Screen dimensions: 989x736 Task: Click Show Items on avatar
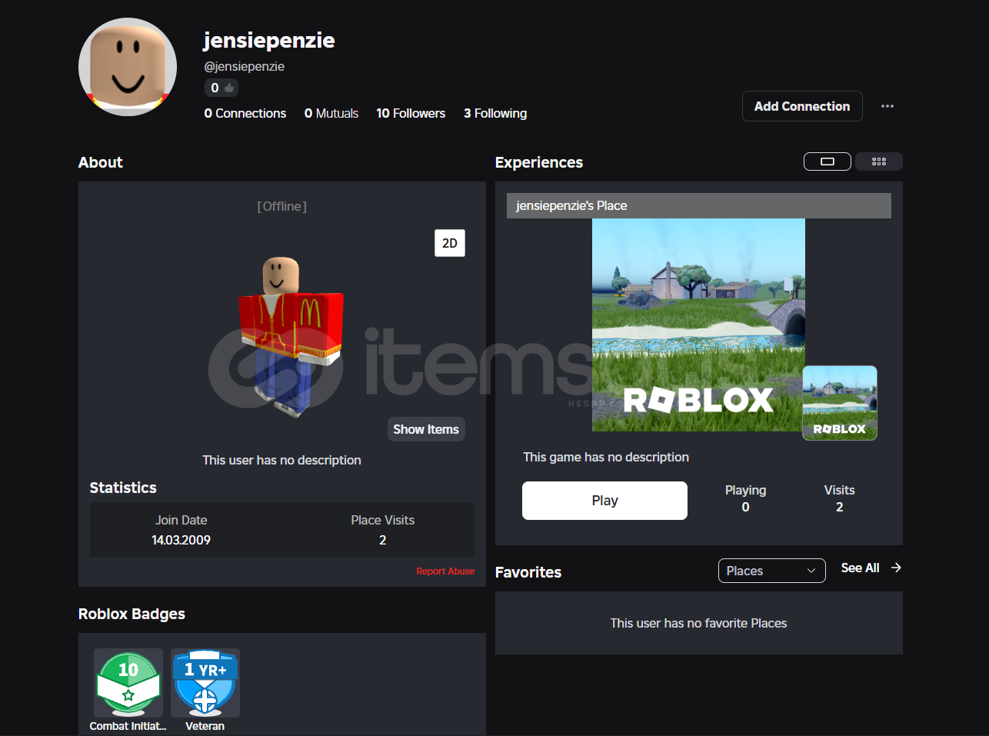click(x=426, y=429)
